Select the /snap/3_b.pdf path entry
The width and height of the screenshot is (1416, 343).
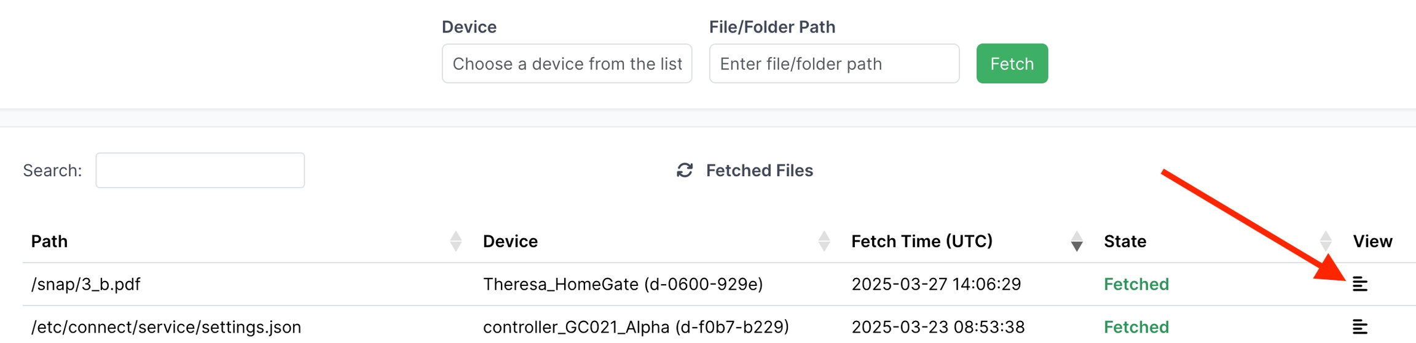point(86,284)
